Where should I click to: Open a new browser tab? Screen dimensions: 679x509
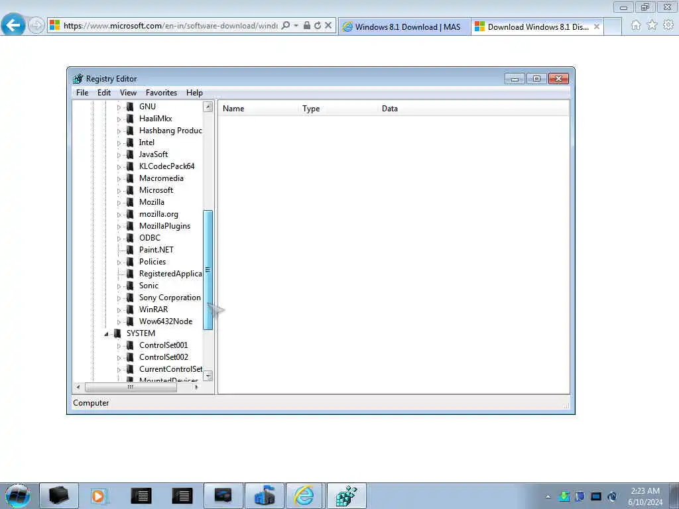613,27
